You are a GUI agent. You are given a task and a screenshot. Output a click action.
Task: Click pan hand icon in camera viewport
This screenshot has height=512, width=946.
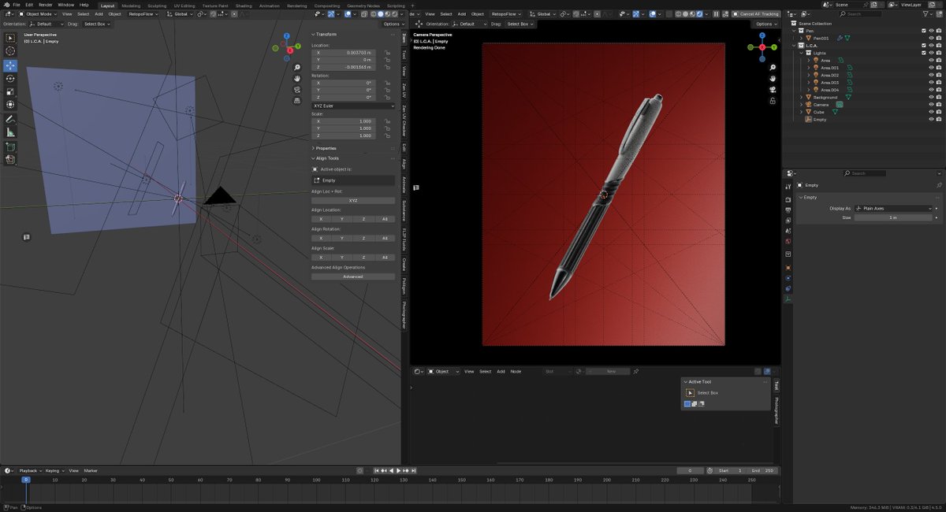(773, 79)
